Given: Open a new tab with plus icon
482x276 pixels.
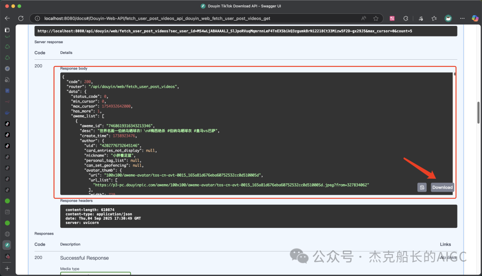Looking at the screenshot, I should tap(8, 268).
